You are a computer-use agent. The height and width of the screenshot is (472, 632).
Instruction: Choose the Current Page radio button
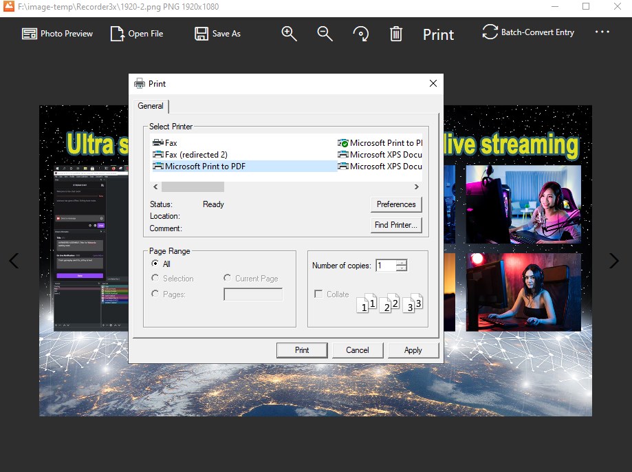(x=228, y=278)
